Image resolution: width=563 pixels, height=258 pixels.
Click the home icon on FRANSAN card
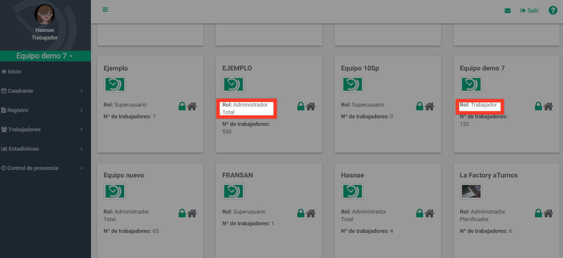coord(311,213)
